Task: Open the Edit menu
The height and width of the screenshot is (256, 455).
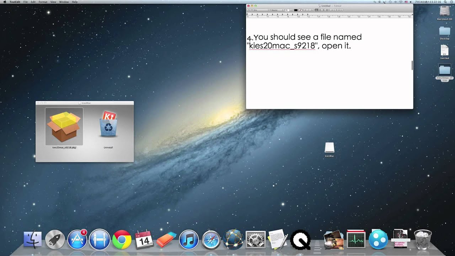Action: click(x=33, y=2)
